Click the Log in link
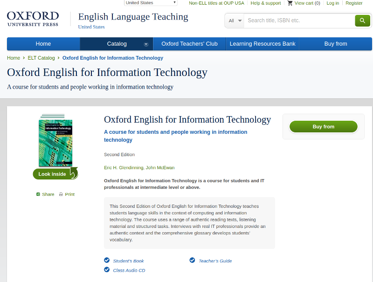 coord(332,3)
